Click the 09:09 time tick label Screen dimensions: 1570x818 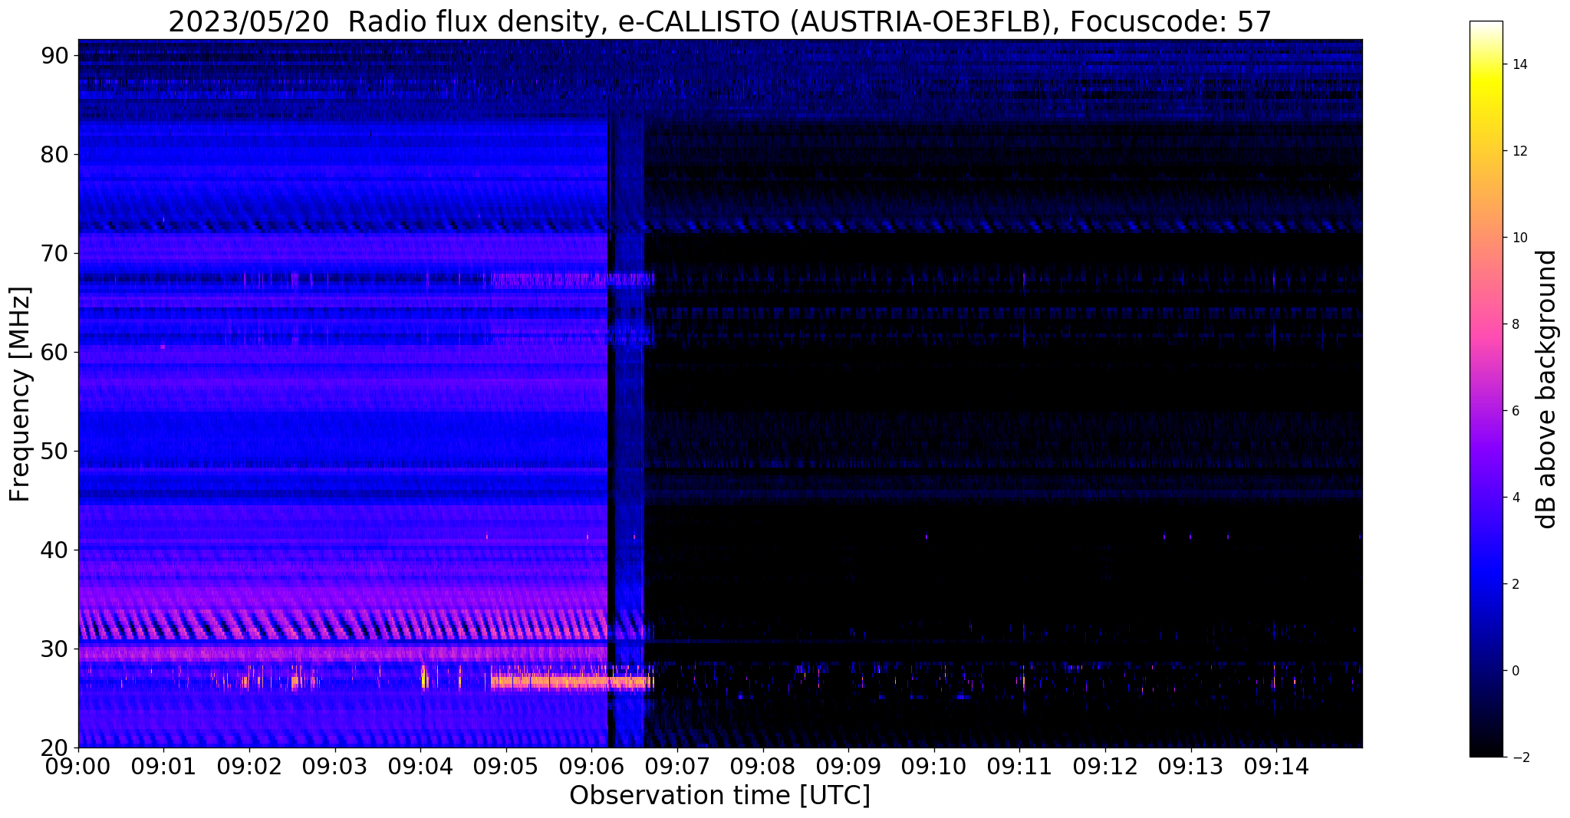pyautogui.click(x=848, y=766)
